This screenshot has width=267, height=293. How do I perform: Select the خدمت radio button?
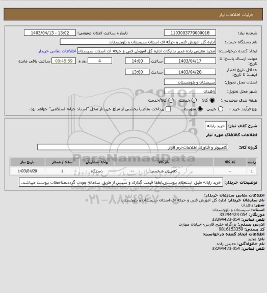(x=194, y=100)
